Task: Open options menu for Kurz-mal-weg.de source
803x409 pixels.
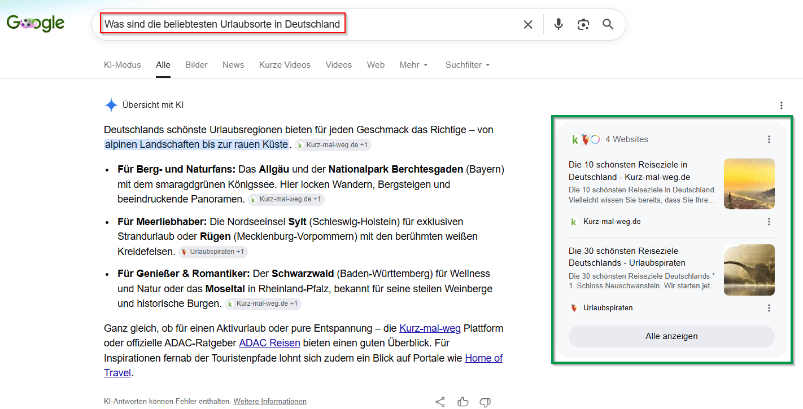Action: 769,222
